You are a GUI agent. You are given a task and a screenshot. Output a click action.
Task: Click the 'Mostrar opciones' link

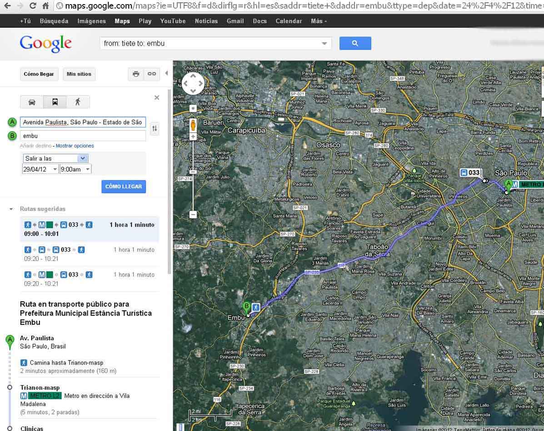point(75,146)
